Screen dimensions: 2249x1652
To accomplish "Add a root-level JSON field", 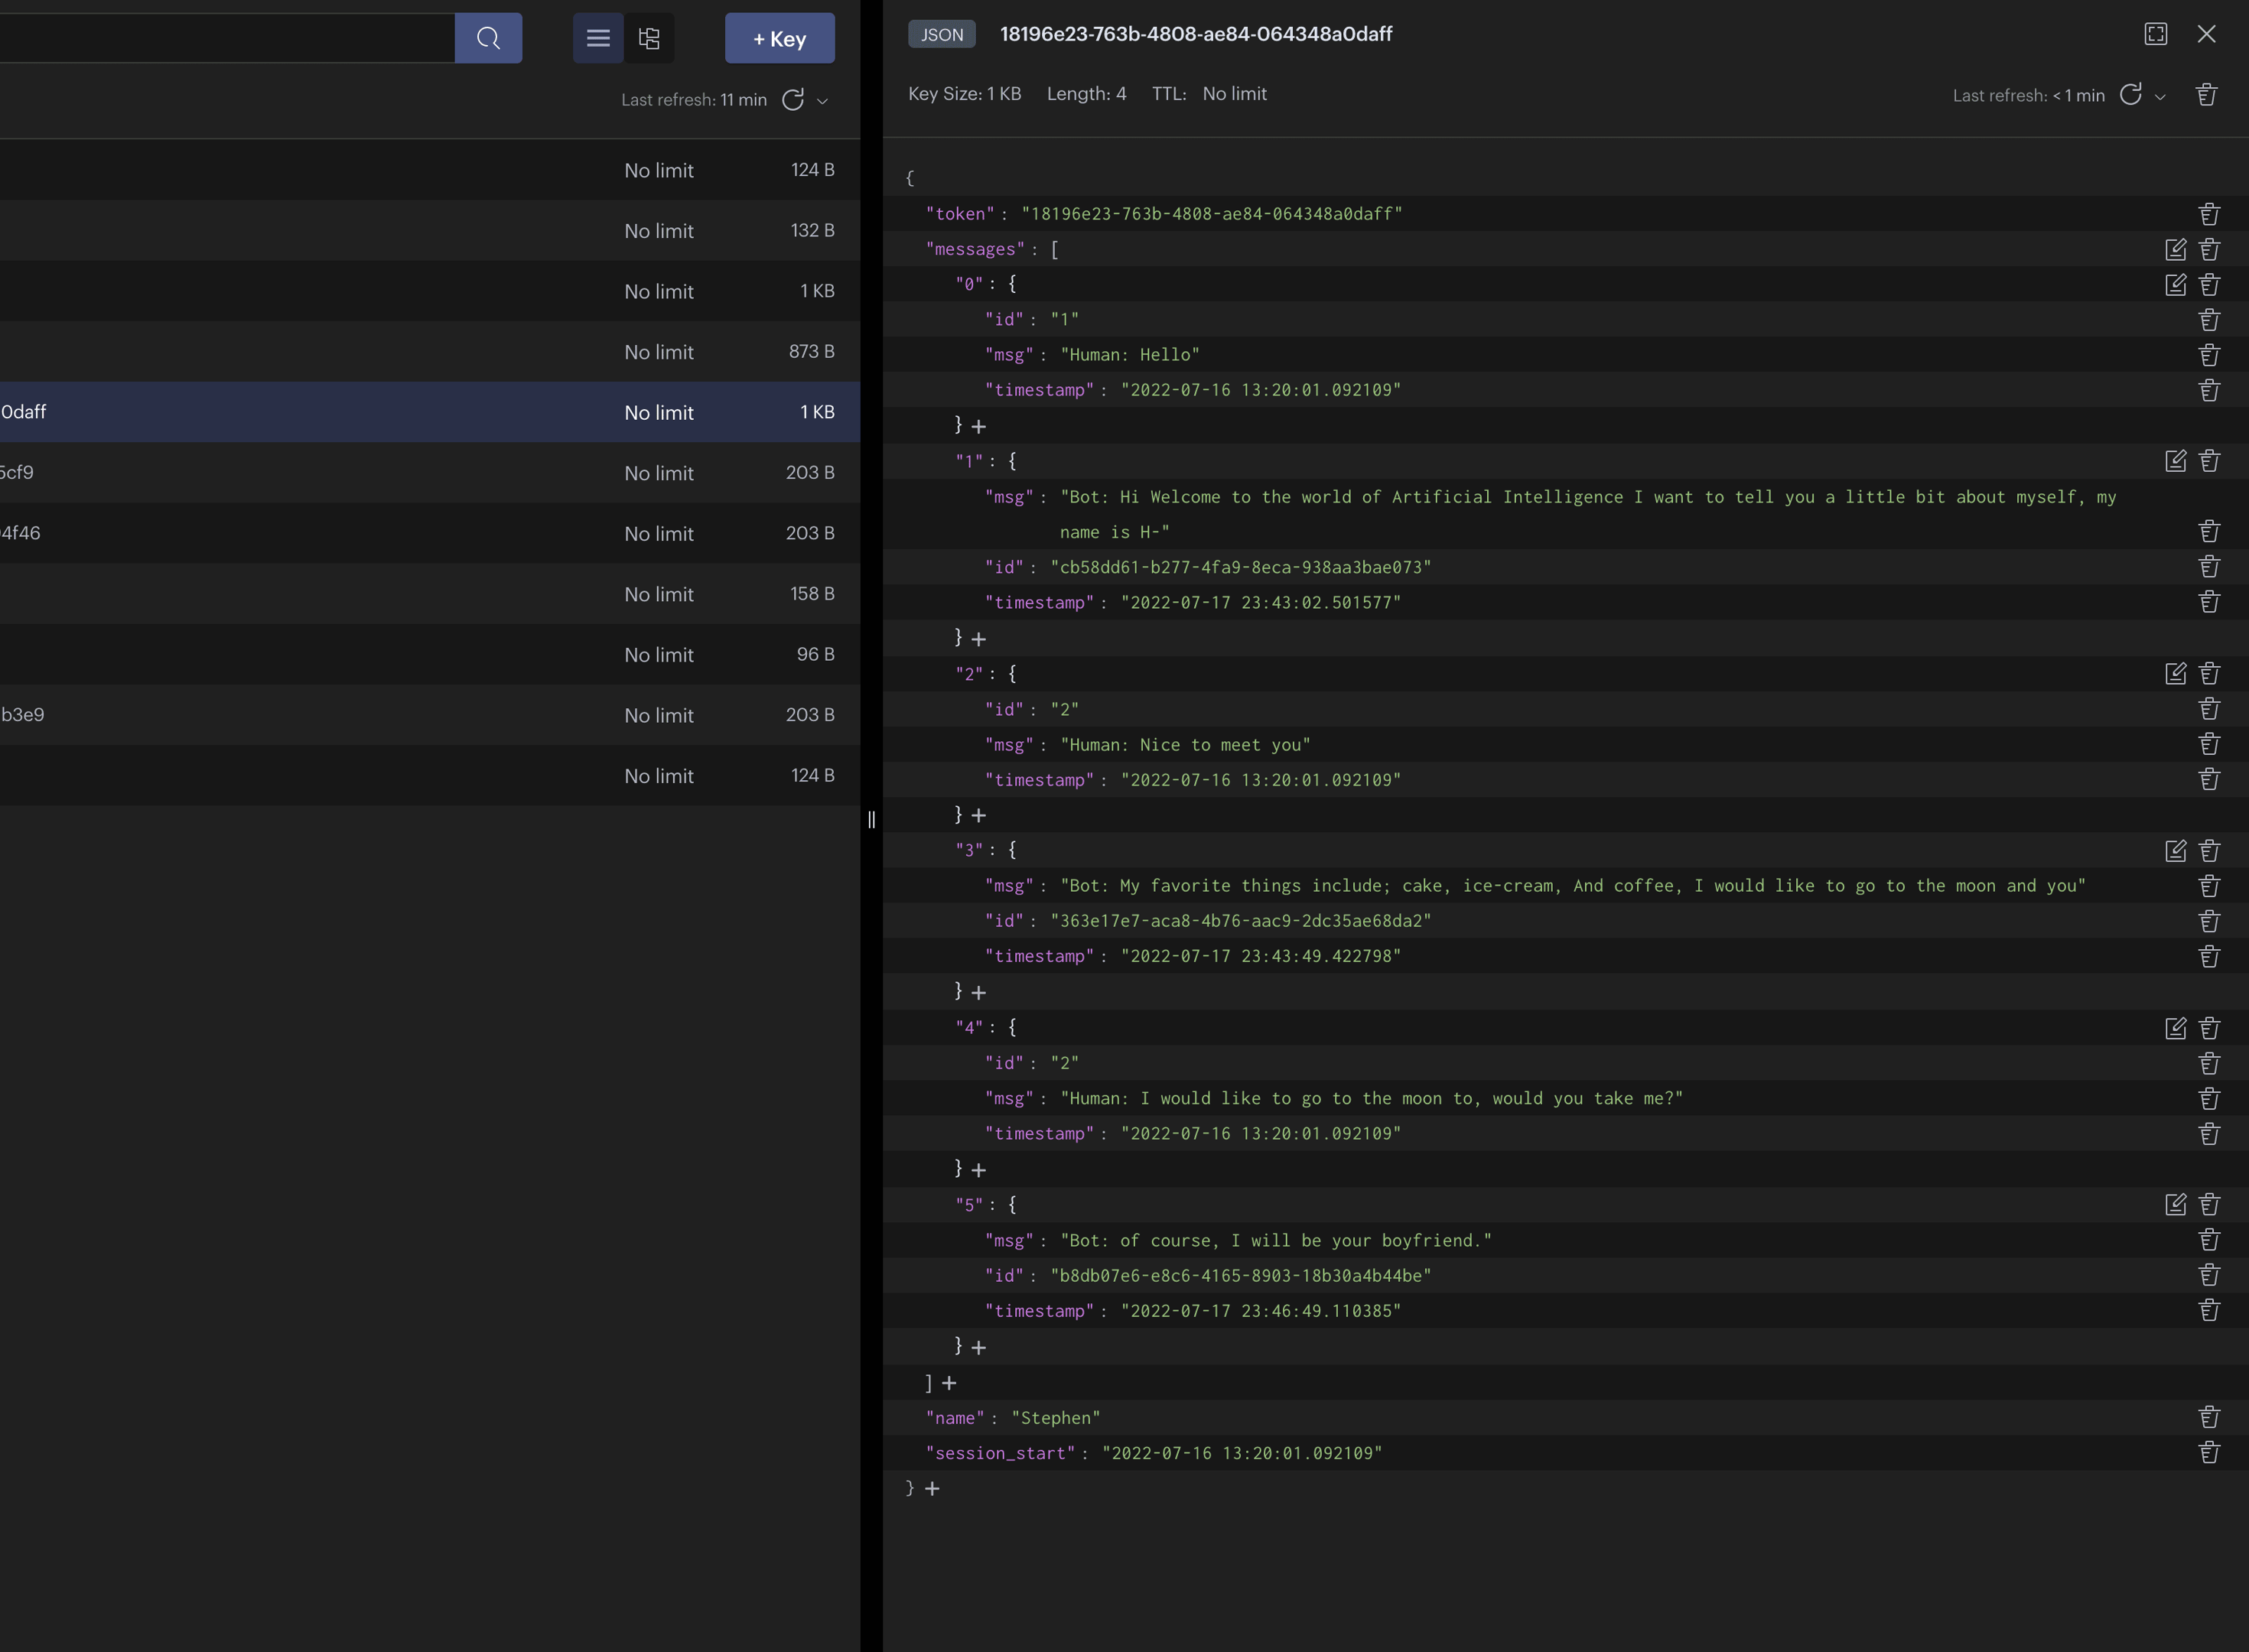I will (932, 1489).
